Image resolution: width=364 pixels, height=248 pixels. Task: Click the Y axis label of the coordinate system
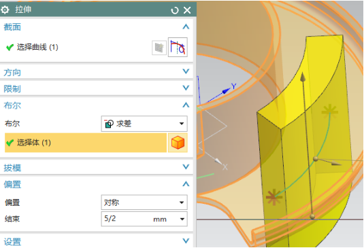coord(234,86)
